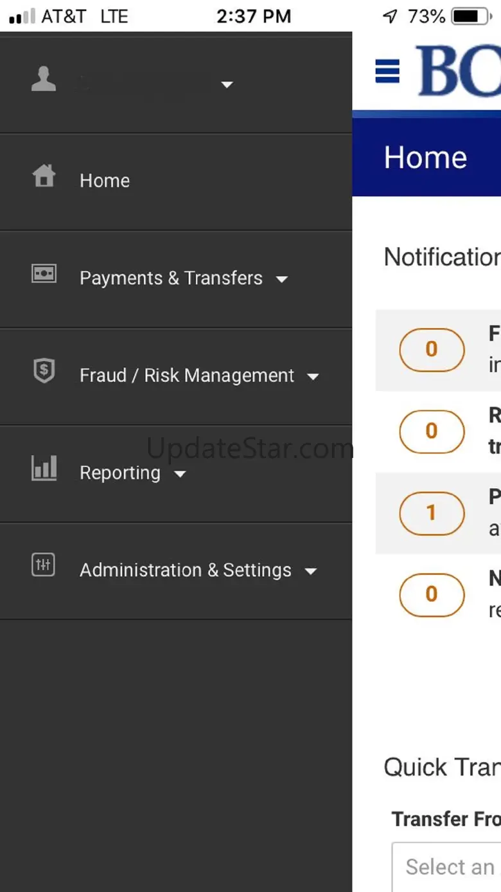The width and height of the screenshot is (501, 892).
Task: Click the Payments & Transfers money icon
Action: (x=44, y=274)
